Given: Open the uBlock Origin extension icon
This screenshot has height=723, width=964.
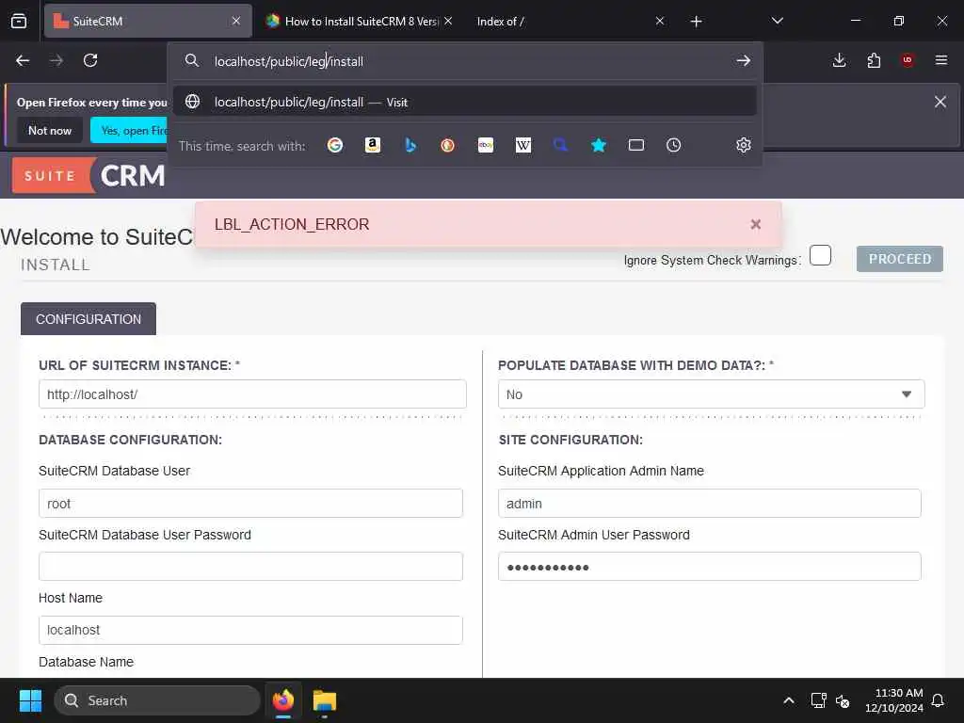Looking at the screenshot, I should pyautogui.click(x=908, y=59).
